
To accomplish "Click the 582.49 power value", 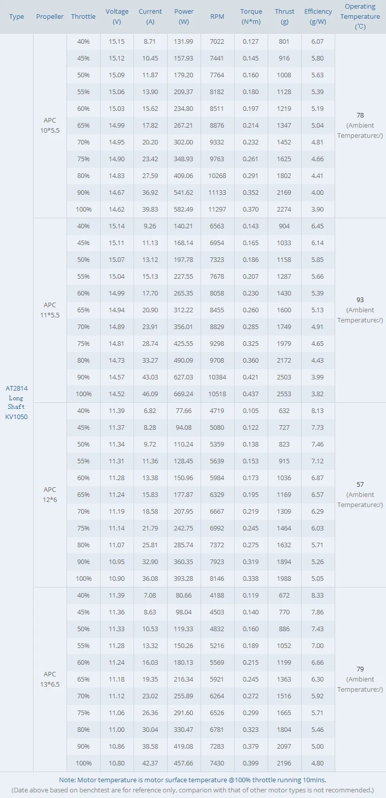I will coord(183,210).
